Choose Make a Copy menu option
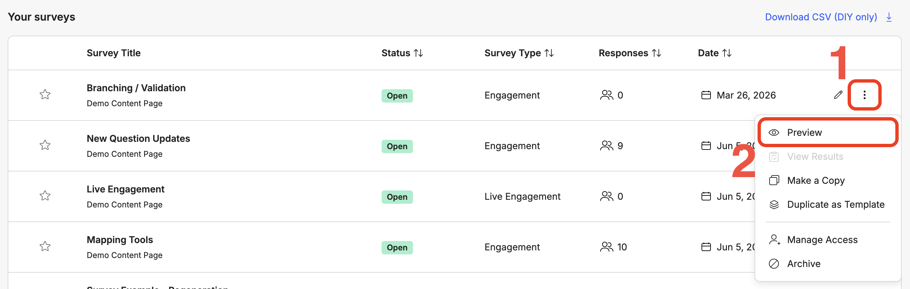The height and width of the screenshot is (289, 910). click(x=828, y=180)
